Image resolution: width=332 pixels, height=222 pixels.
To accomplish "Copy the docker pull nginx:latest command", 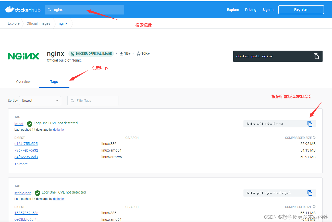I will point(310,124).
